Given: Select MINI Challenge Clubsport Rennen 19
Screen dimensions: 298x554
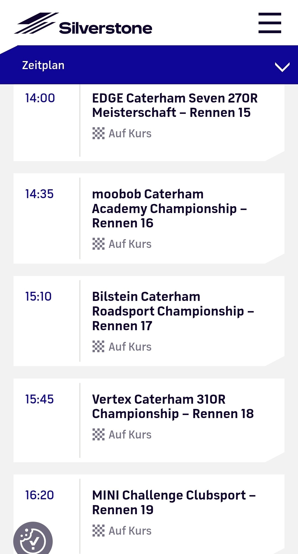Looking at the screenshot, I should coord(174,502).
